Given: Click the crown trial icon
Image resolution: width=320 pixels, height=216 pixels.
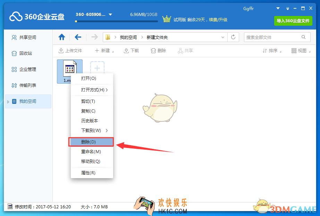Looking at the screenshot, I should point(167,19).
